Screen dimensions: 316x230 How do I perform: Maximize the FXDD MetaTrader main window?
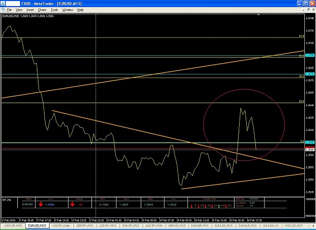pyautogui.click(x=306, y=4)
